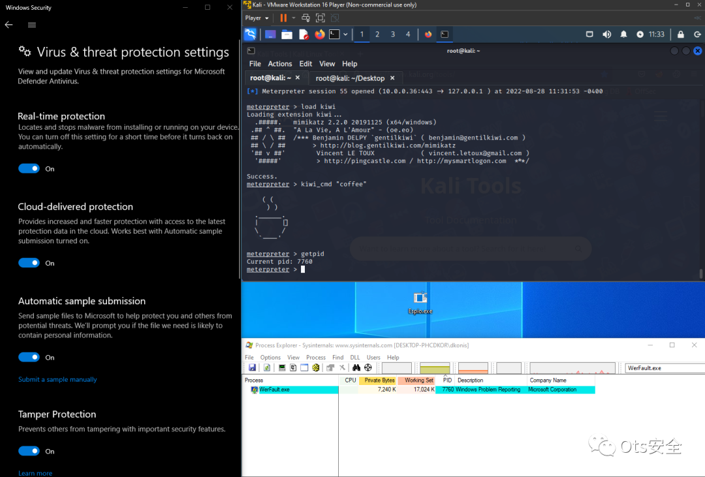Screen dimensions: 705x477
Task: Sort by the Private Bytes column
Action: [x=378, y=380]
